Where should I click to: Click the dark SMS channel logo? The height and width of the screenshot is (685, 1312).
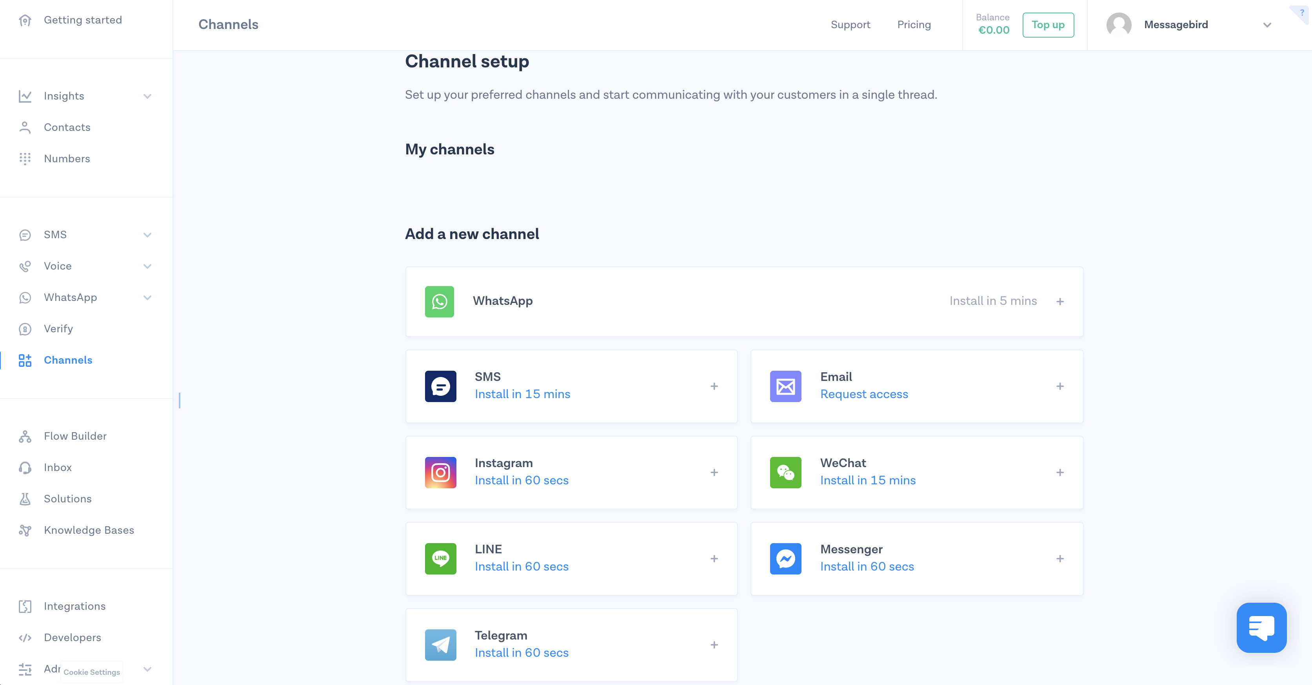point(441,386)
